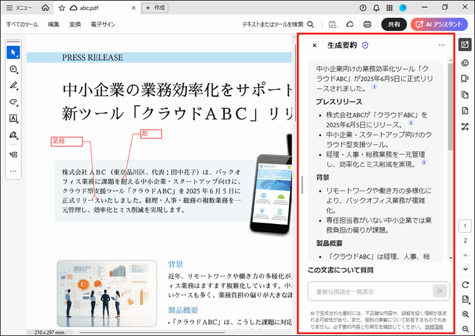Click citation marker 2 in summary
This screenshot has width=475, height=336.
(x=411, y=123)
